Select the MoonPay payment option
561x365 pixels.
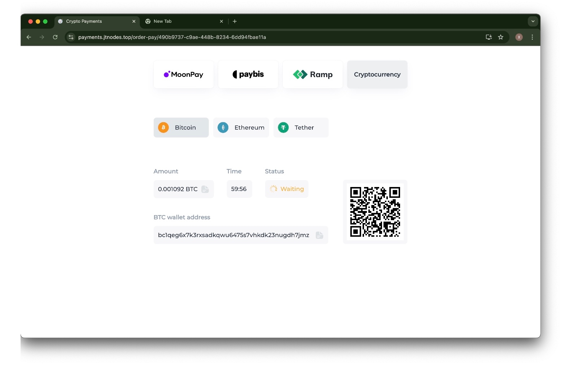pyautogui.click(x=184, y=75)
